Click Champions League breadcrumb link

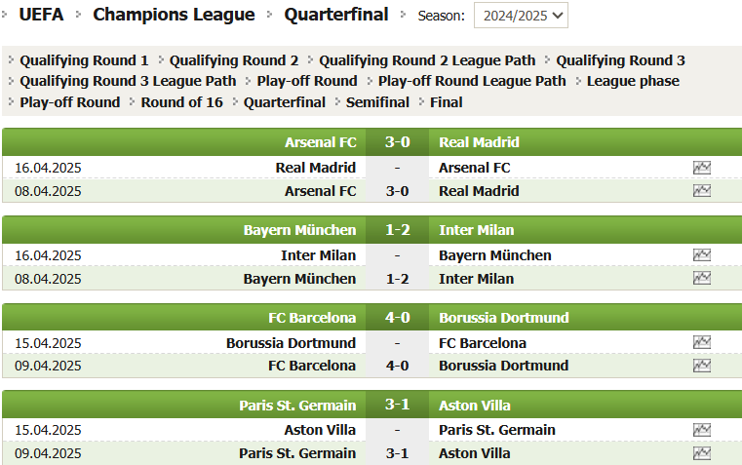point(174,15)
